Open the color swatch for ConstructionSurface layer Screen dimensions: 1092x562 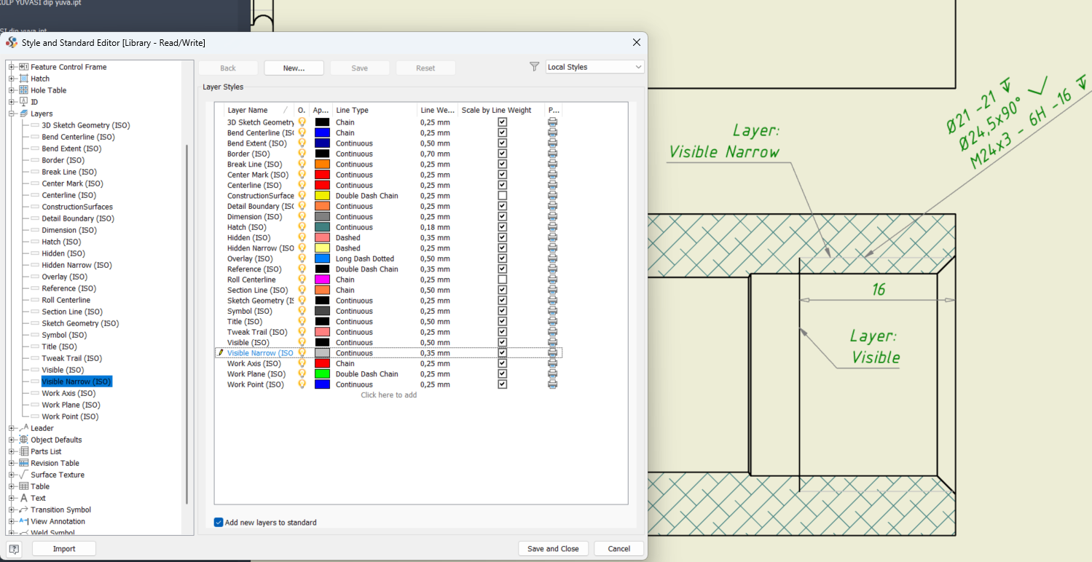pyautogui.click(x=322, y=196)
